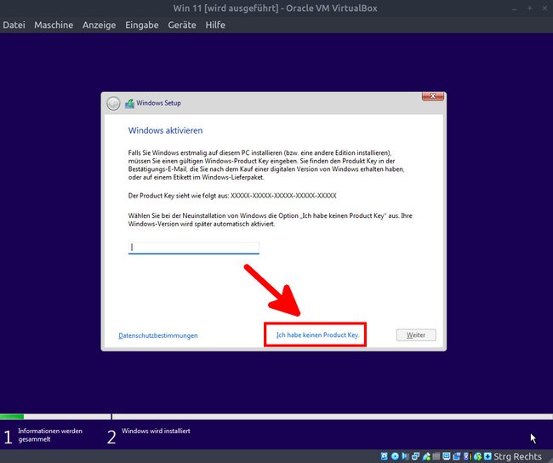This screenshot has height=463, width=553.
Task: Click the VirtualBox window title text
Action: point(275,9)
